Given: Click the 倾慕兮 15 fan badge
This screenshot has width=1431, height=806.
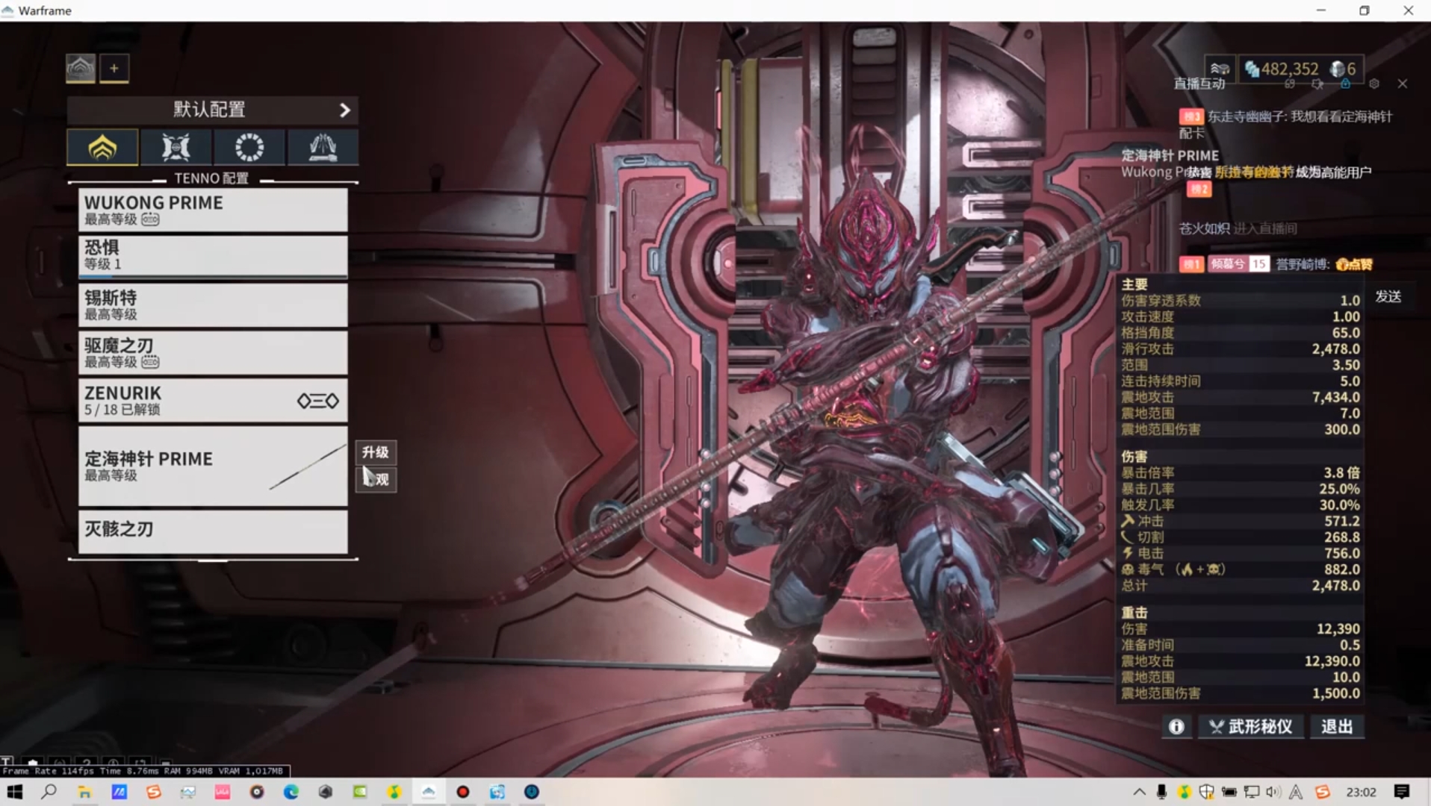Looking at the screenshot, I should coord(1239,264).
